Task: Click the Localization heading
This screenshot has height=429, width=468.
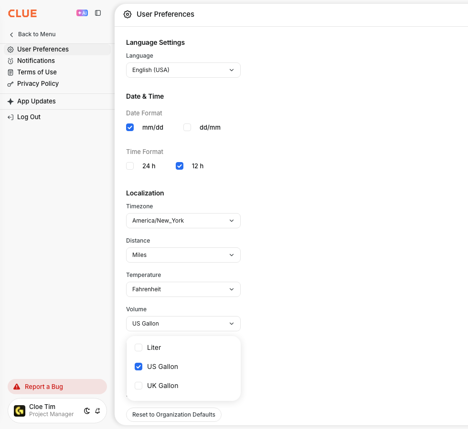Action: click(x=145, y=193)
